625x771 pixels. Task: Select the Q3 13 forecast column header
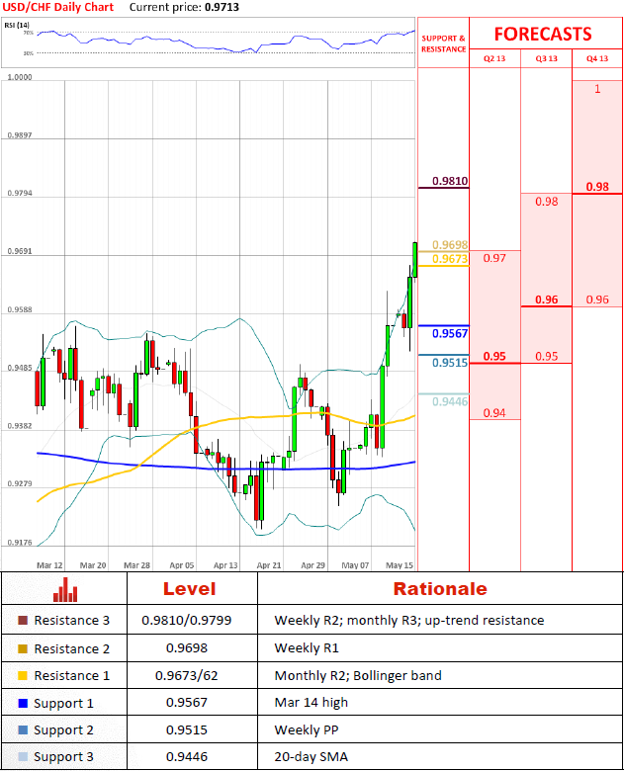(x=546, y=58)
